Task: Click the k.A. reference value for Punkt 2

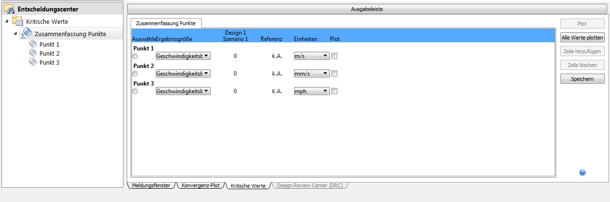Action: point(277,74)
